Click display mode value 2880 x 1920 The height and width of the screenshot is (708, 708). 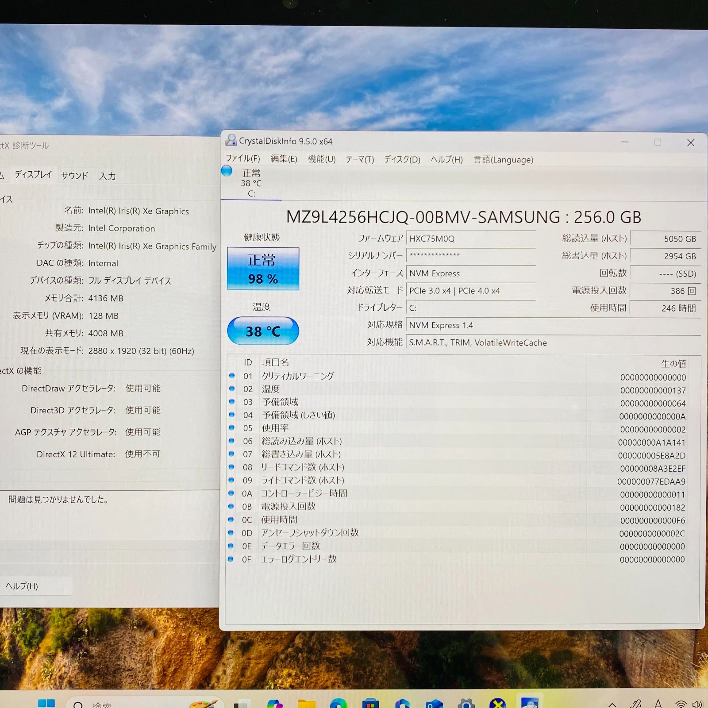141,351
